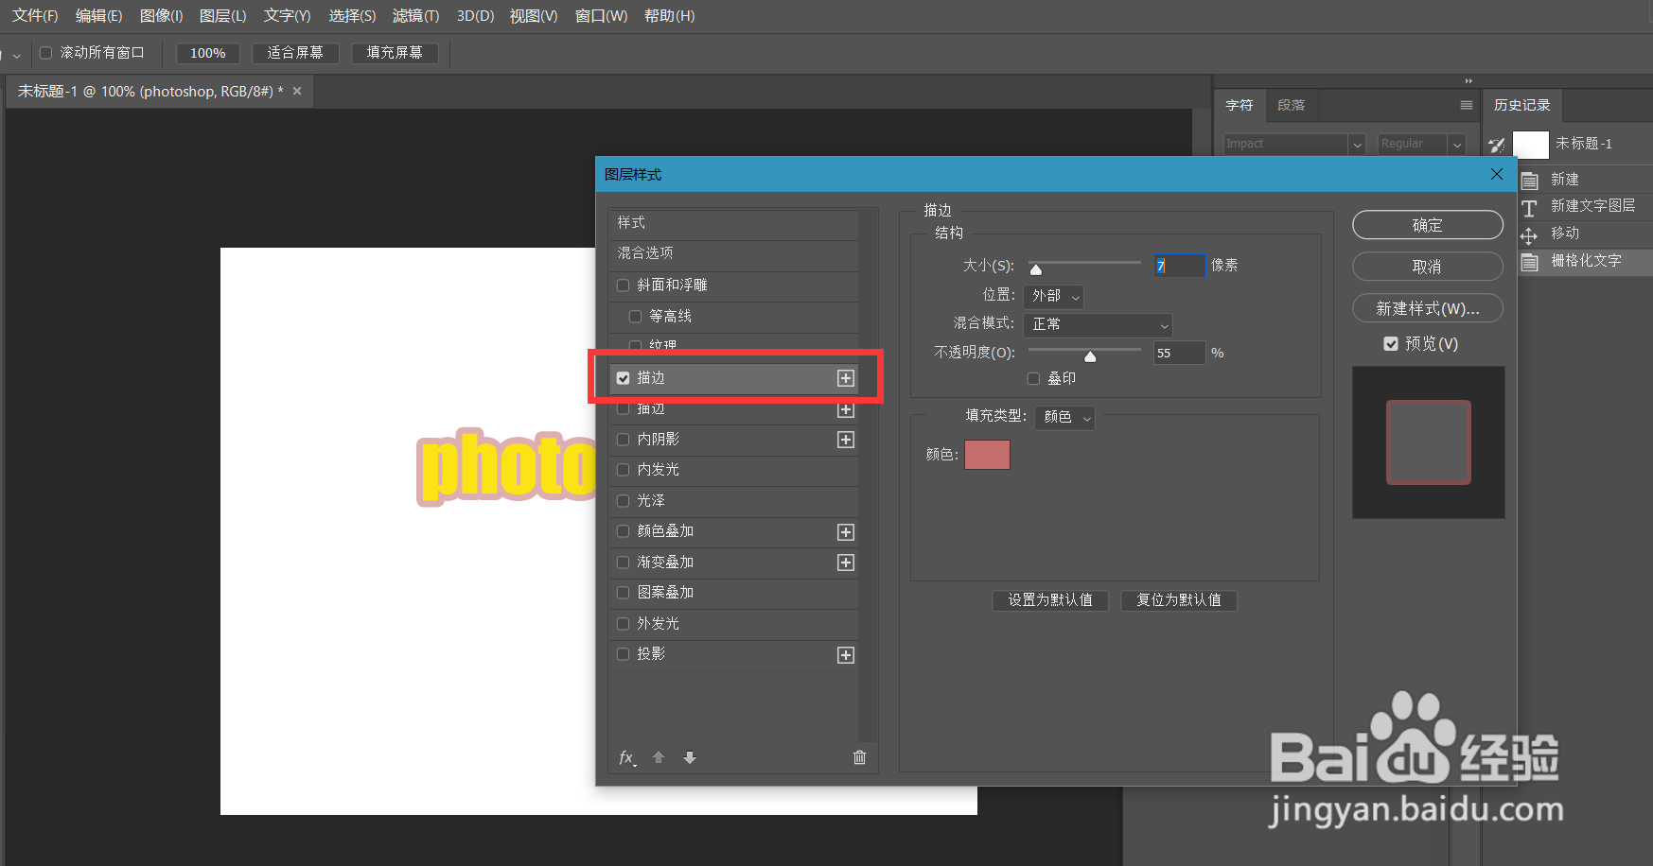The image size is (1653, 866).
Task: Open the 文件(F) menu
Action: pyautogui.click(x=35, y=16)
